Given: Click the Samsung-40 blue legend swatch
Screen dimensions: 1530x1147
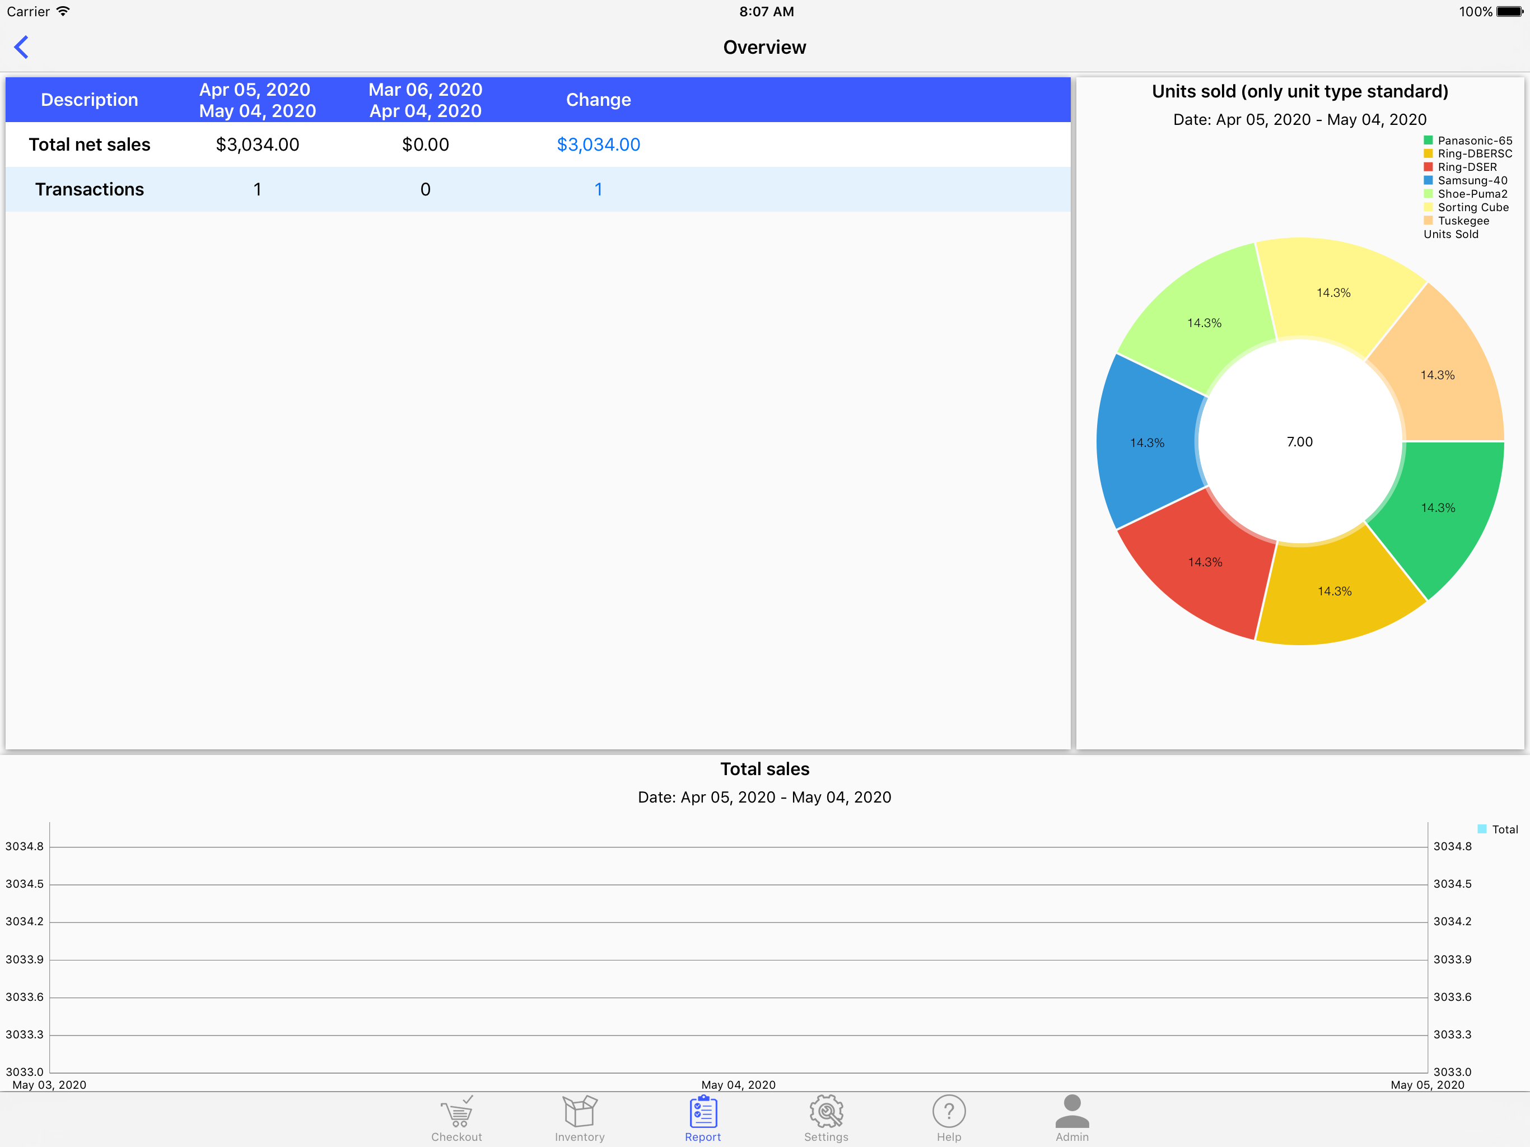Looking at the screenshot, I should (x=1428, y=180).
